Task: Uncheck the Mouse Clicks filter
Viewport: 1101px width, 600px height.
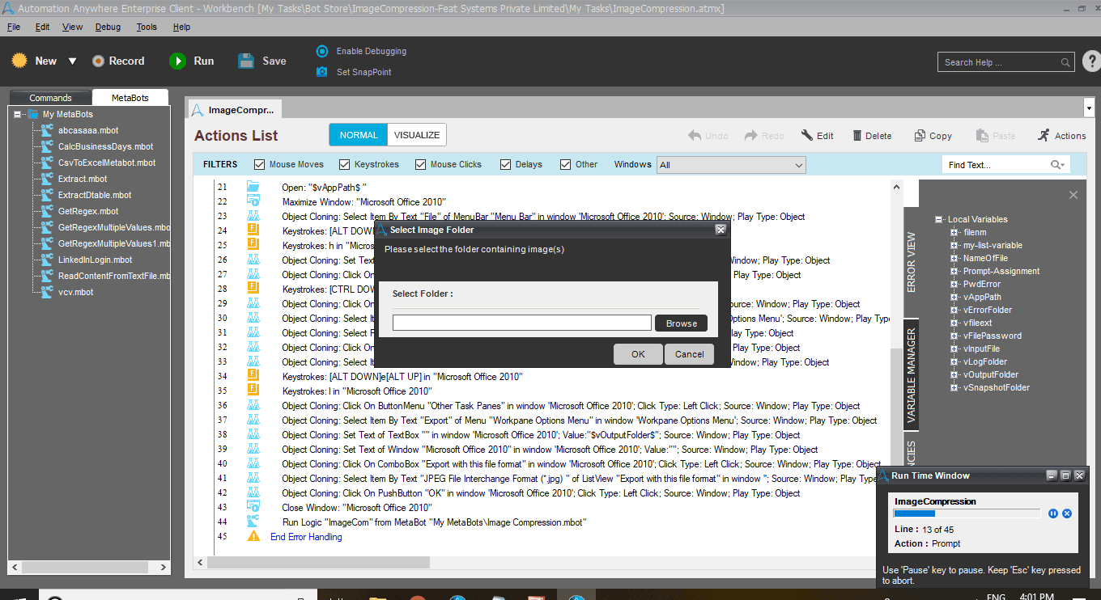Action: [x=420, y=164]
